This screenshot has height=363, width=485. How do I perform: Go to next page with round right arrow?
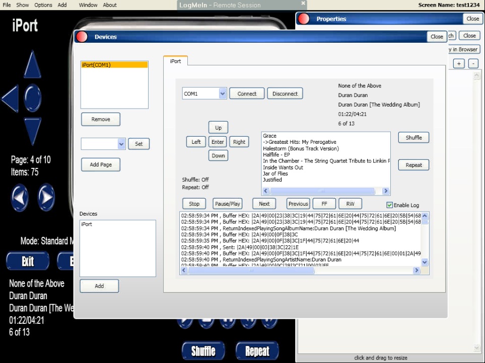pos(46,198)
